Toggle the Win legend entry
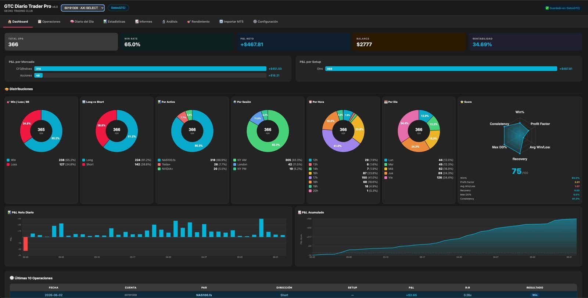The height and width of the screenshot is (298, 588). (11, 160)
